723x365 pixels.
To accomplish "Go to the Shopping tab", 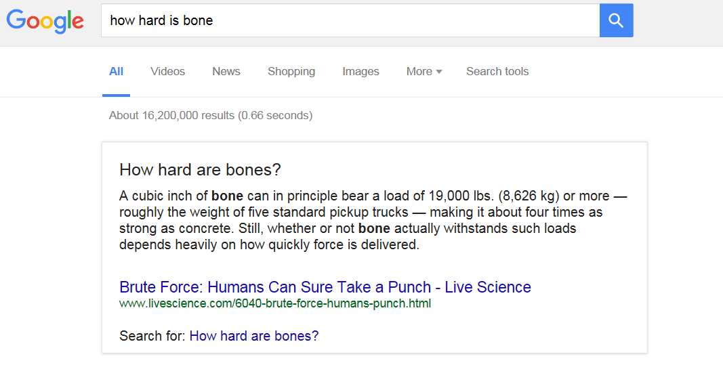I will (291, 72).
